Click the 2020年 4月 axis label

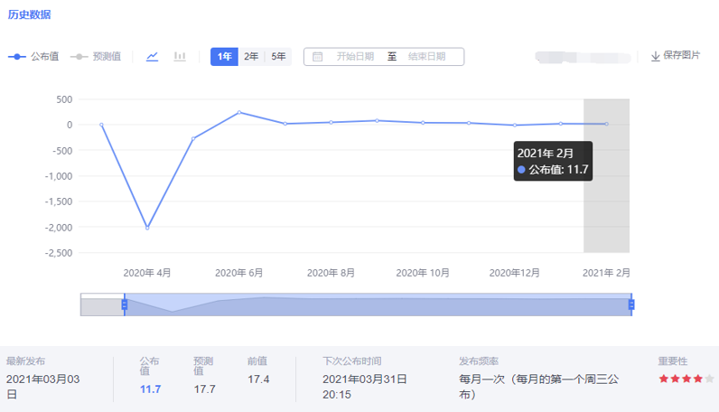pos(146,273)
